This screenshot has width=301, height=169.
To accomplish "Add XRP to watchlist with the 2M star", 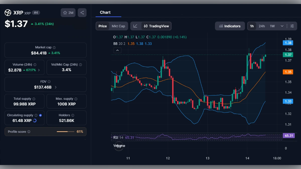I will click(68, 13).
